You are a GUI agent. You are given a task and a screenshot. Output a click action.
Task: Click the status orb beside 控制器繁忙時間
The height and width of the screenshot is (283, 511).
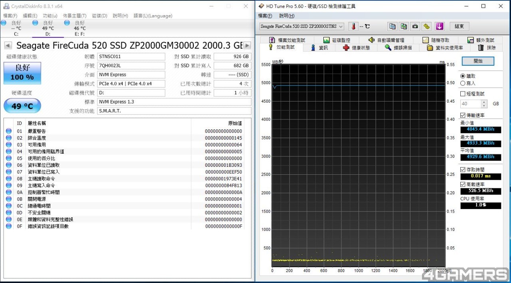tap(9, 192)
